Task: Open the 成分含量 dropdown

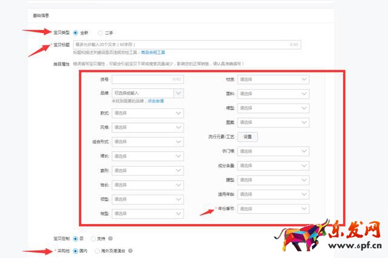Action: (x=273, y=165)
